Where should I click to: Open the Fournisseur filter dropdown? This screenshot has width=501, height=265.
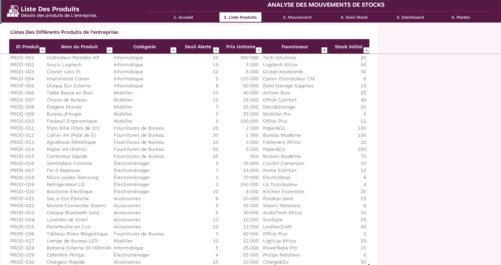(x=324, y=50)
